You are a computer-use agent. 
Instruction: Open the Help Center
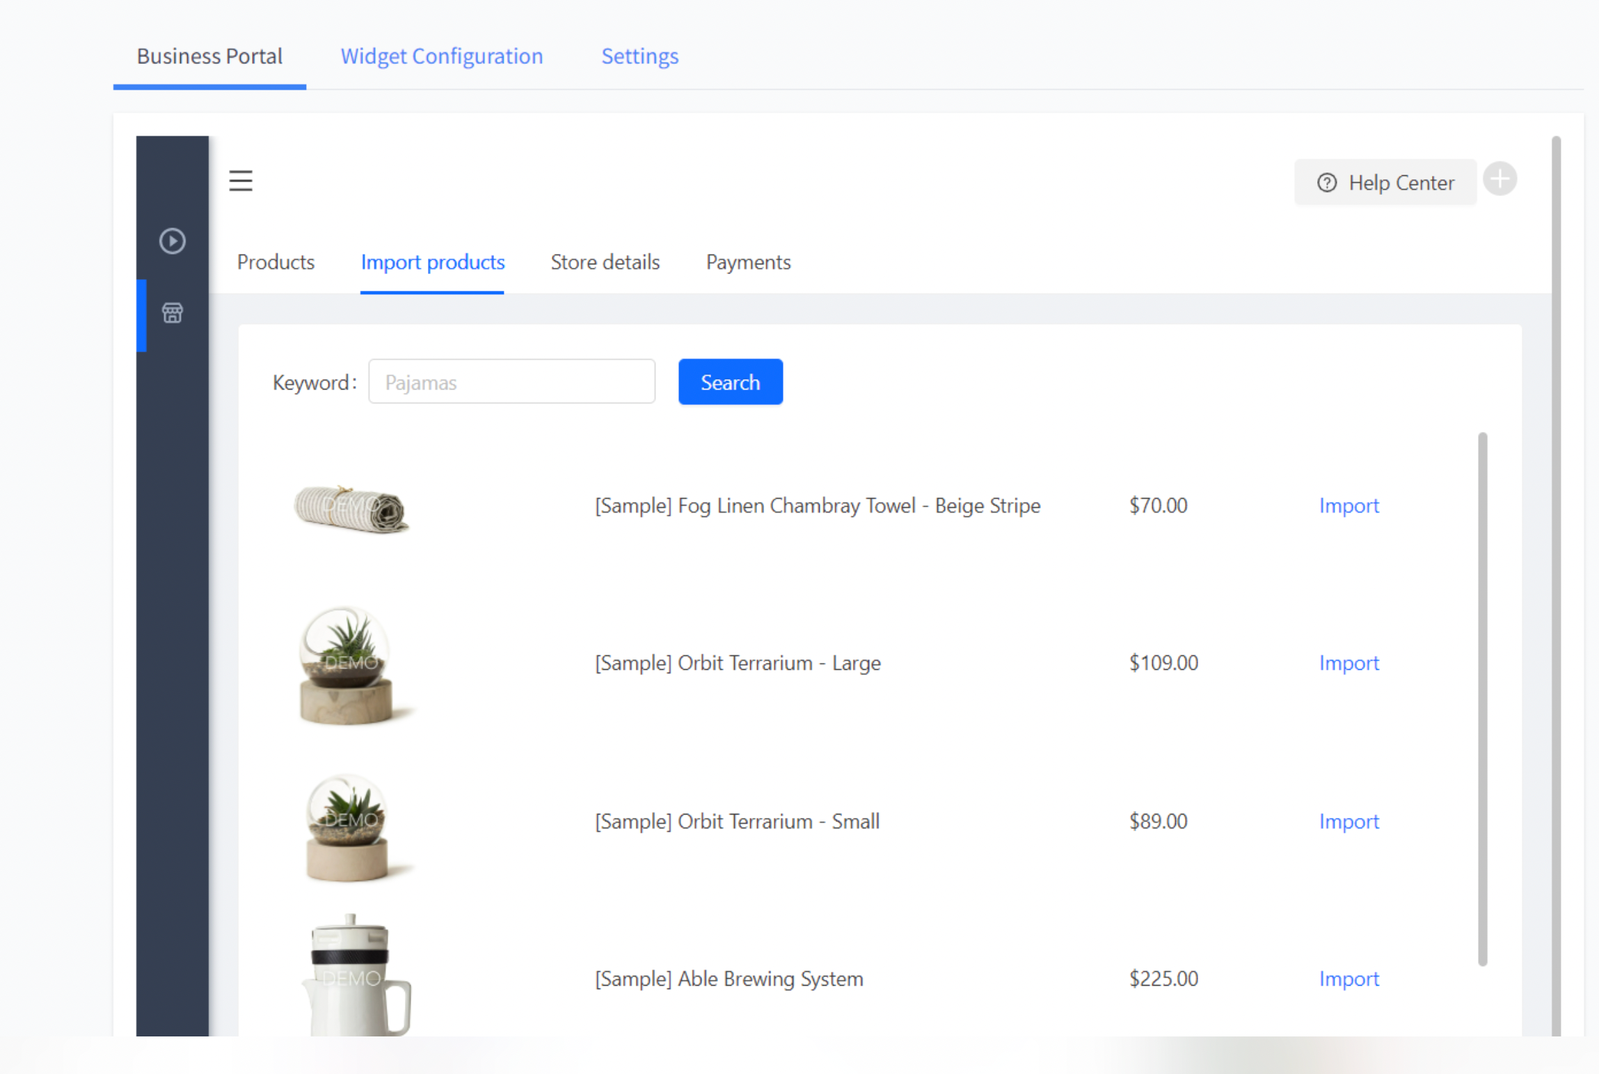1401,182
